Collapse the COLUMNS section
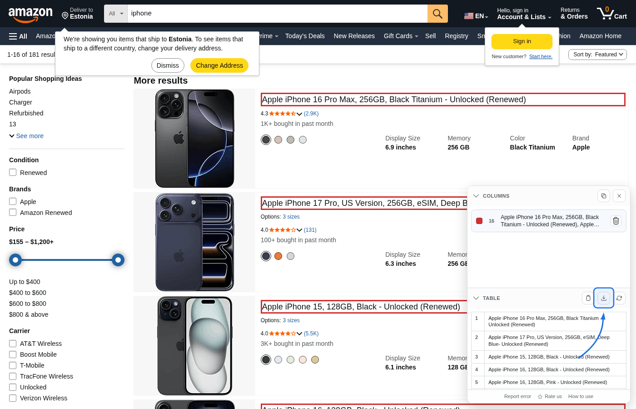Screen dimensions: 636x409 tap(476, 196)
